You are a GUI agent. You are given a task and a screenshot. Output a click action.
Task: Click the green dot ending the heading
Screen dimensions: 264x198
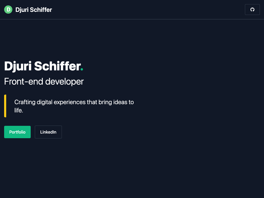tap(82, 69)
